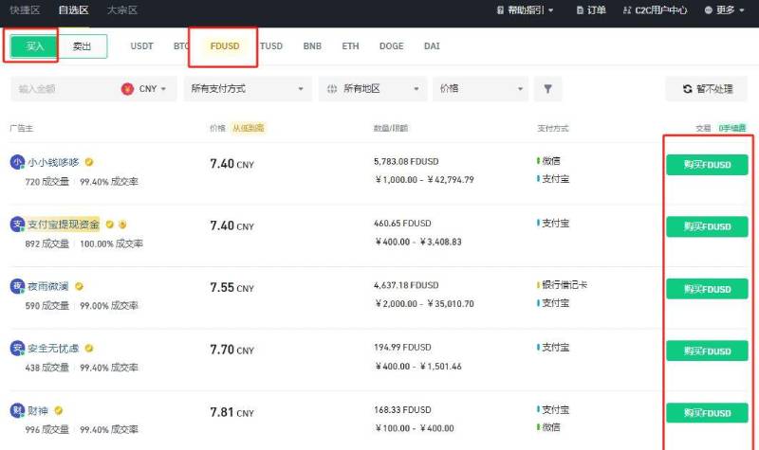
Task: Open the 价格 sort dropdown
Action: pyautogui.click(x=481, y=89)
